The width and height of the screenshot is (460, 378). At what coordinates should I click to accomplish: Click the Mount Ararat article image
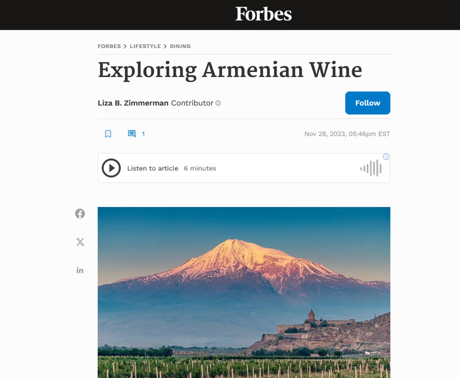click(244, 292)
